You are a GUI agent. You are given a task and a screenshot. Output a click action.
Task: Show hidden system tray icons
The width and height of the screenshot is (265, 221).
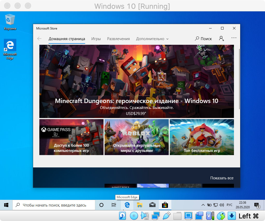point(203,205)
